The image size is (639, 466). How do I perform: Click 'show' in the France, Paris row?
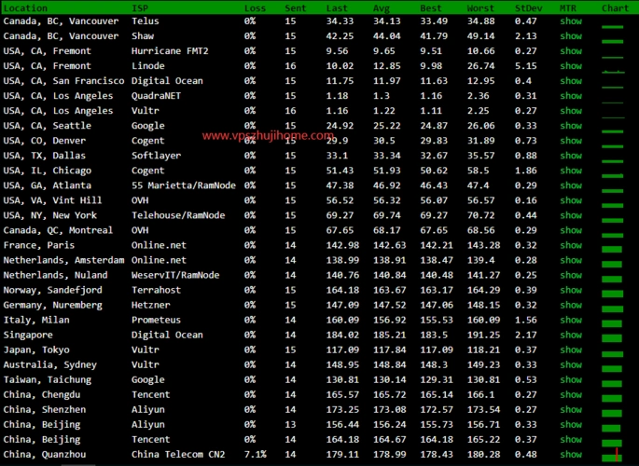pyautogui.click(x=570, y=245)
